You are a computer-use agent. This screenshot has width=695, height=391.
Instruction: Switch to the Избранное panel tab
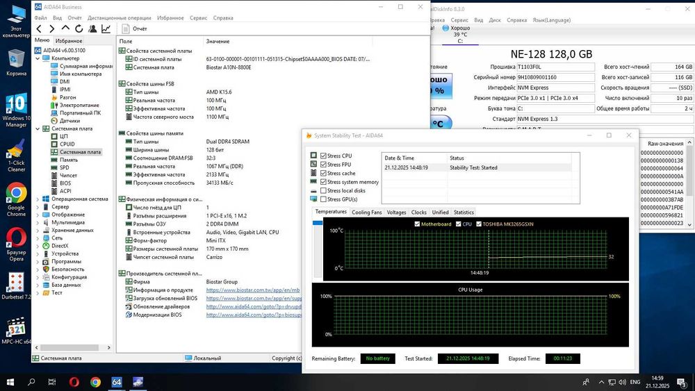pos(69,41)
